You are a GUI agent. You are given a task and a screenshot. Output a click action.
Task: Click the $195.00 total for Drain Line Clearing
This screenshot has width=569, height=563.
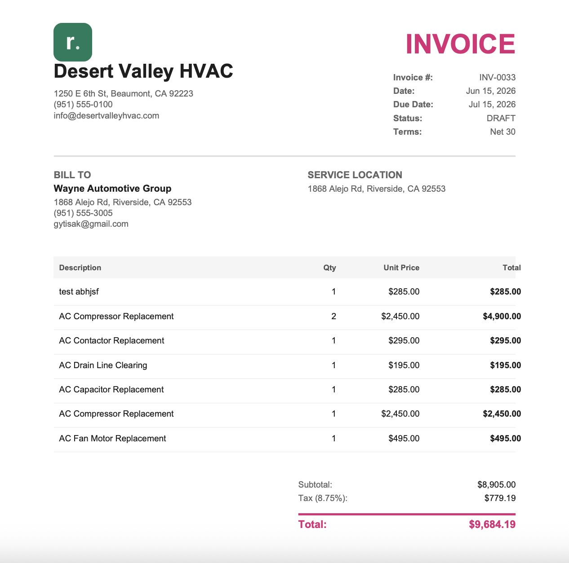(x=506, y=365)
